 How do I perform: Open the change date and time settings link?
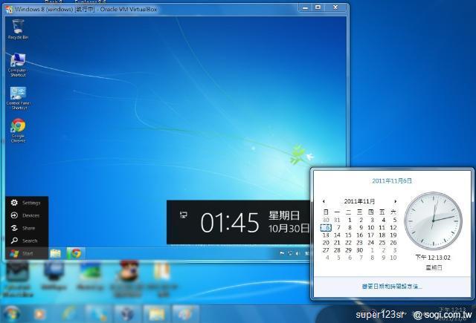[392, 286]
